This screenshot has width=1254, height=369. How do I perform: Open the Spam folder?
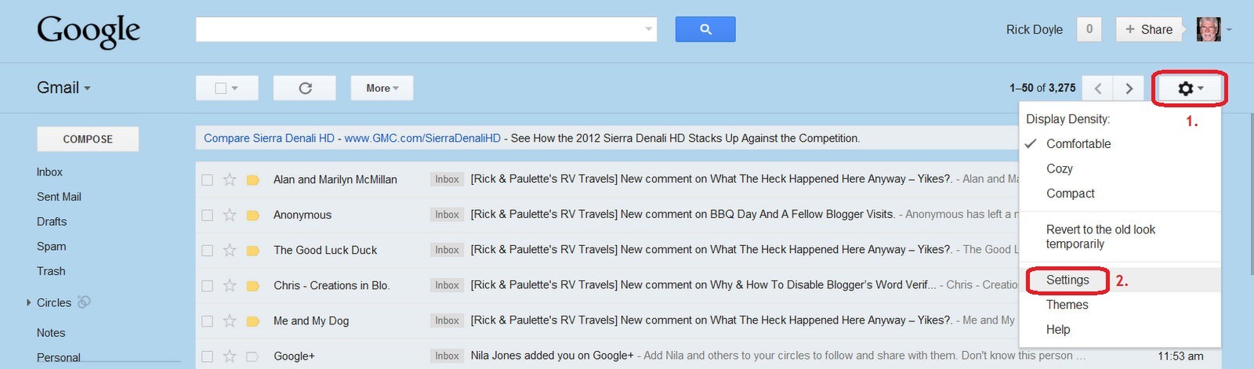[51, 246]
